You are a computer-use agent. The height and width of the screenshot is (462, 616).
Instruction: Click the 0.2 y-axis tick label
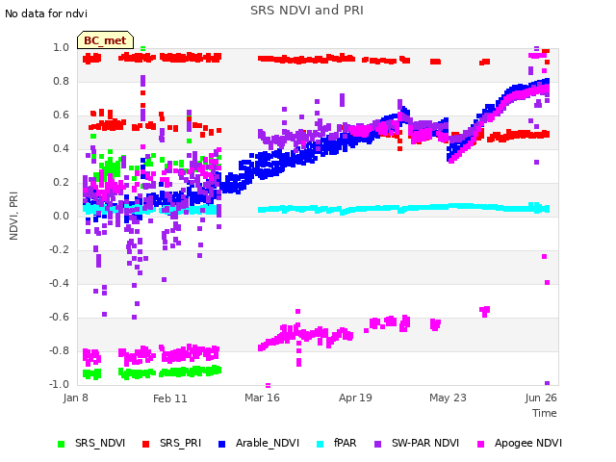[x=61, y=182]
